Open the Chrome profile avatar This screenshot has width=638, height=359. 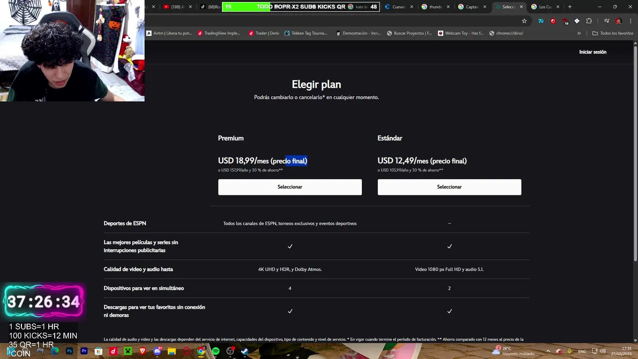[619, 21]
